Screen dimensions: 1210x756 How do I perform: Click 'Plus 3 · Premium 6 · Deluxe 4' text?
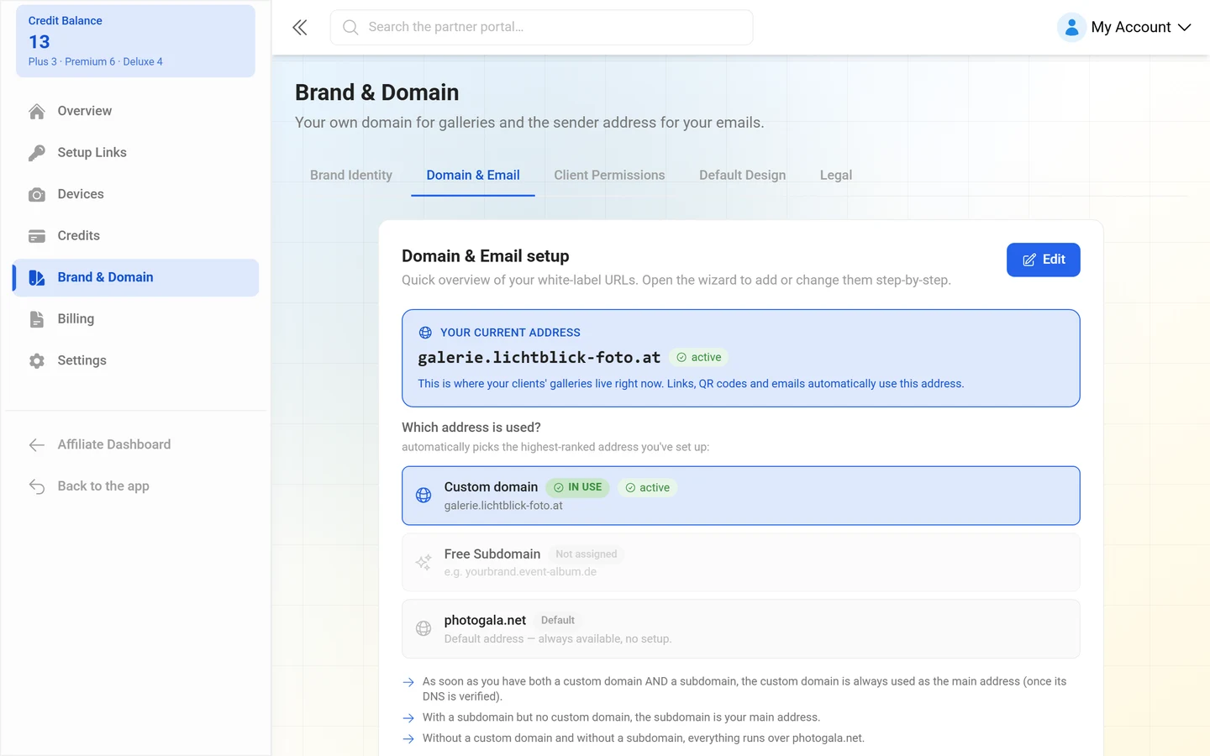pyautogui.click(x=96, y=62)
